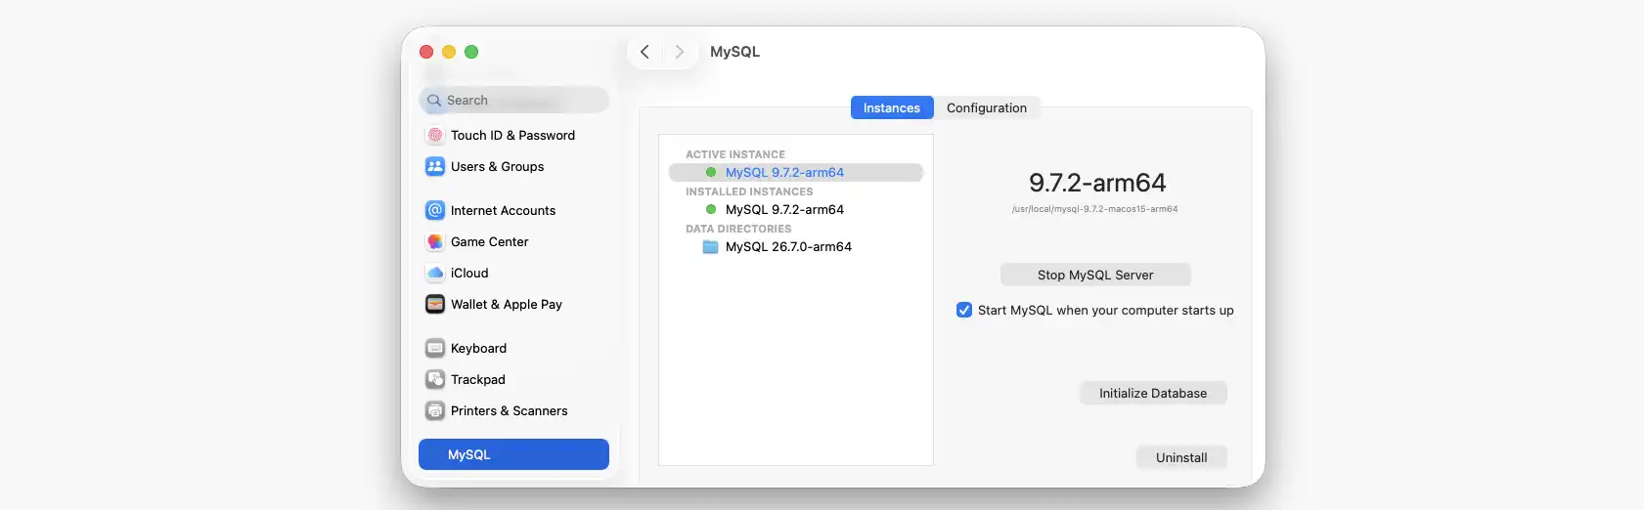Click the DATA DIRECTORIES section label

738,229
